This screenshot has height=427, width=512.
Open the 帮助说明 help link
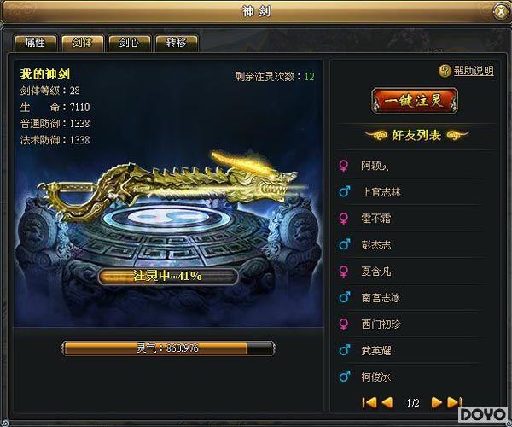(x=474, y=71)
